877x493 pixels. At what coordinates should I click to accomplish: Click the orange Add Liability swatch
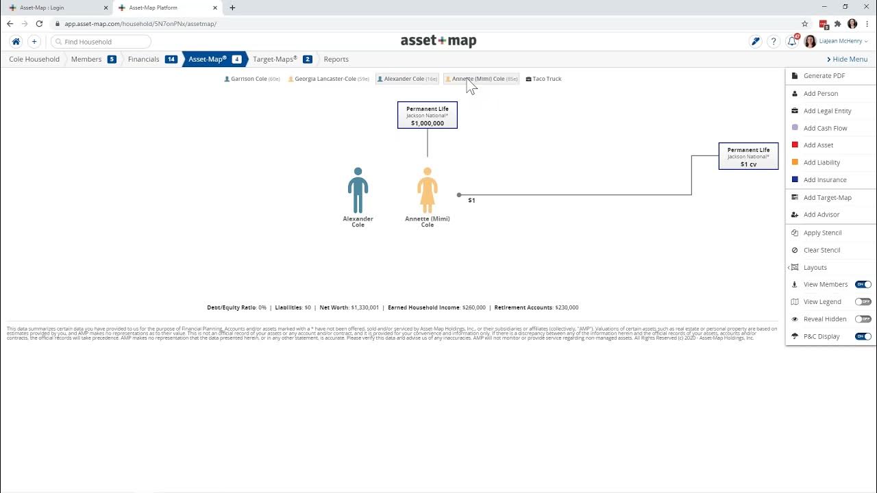(x=795, y=162)
